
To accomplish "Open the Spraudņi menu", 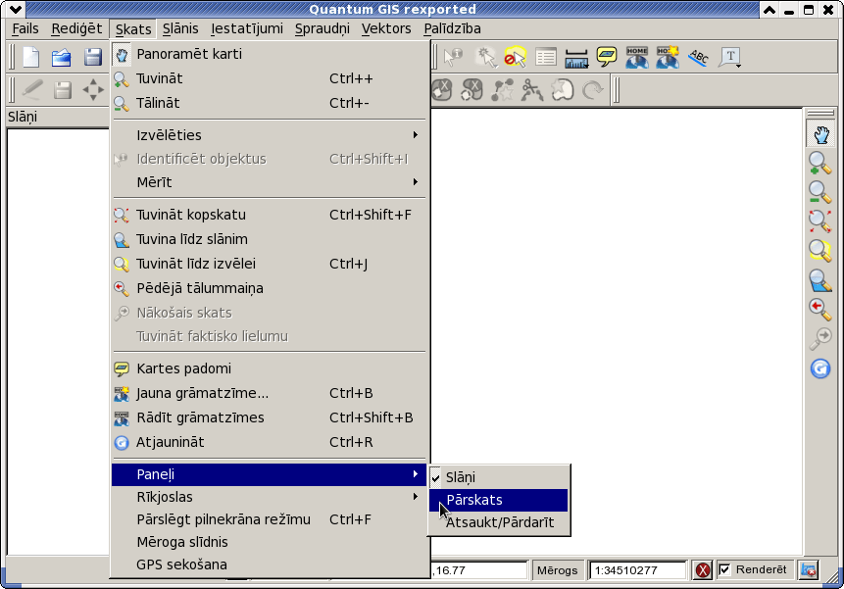I will pyautogui.click(x=323, y=28).
